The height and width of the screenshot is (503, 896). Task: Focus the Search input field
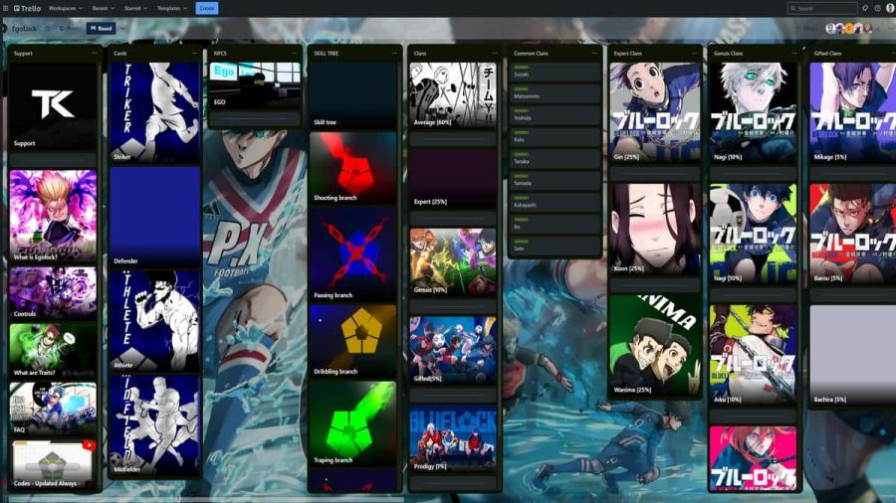tap(822, 9)
